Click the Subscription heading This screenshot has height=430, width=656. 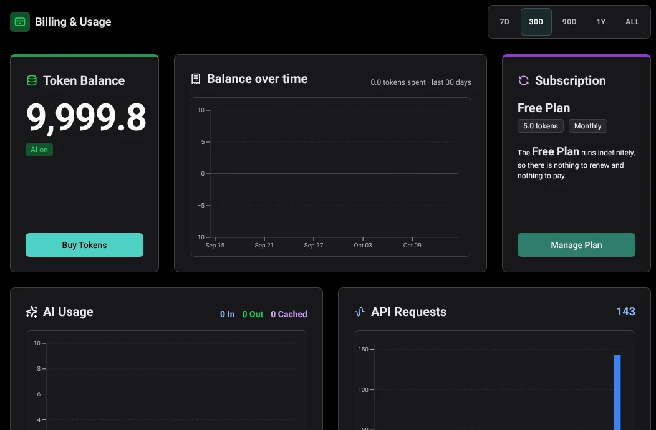570,80
